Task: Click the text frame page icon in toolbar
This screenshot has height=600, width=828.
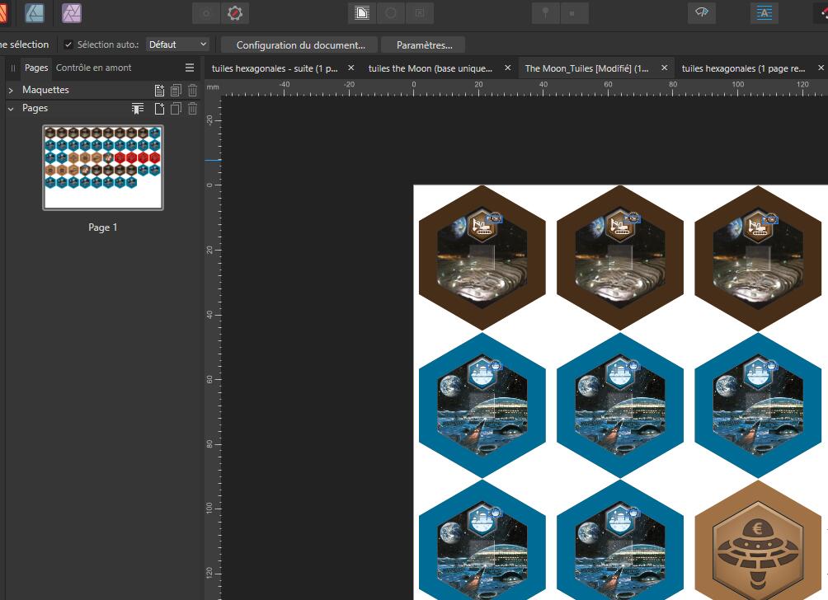Action: click(361, 13)
